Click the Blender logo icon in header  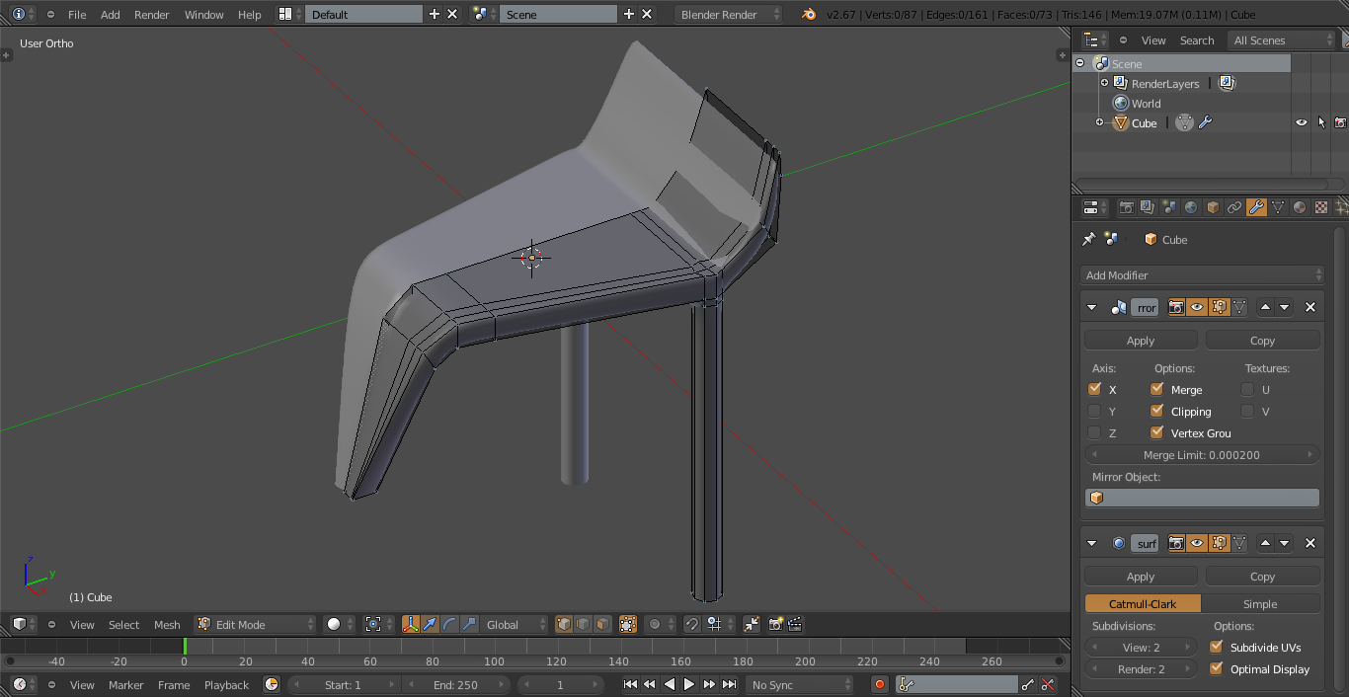(809, 14)
